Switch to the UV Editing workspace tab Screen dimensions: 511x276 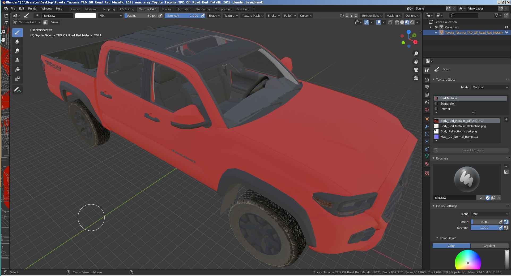pyautogui.click(x=127, y=9)
